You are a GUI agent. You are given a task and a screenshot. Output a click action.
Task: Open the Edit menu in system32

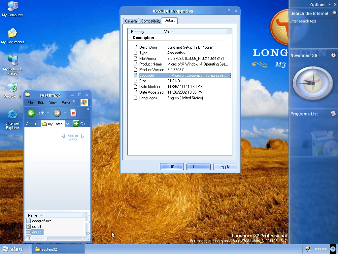coord(41,103)
